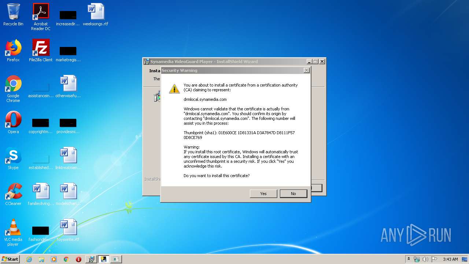This screenshot has height=264, width=469.
Task: Minimize the InstallShield Wizard window
Action: pyautogui.click(x=309, y=62)
